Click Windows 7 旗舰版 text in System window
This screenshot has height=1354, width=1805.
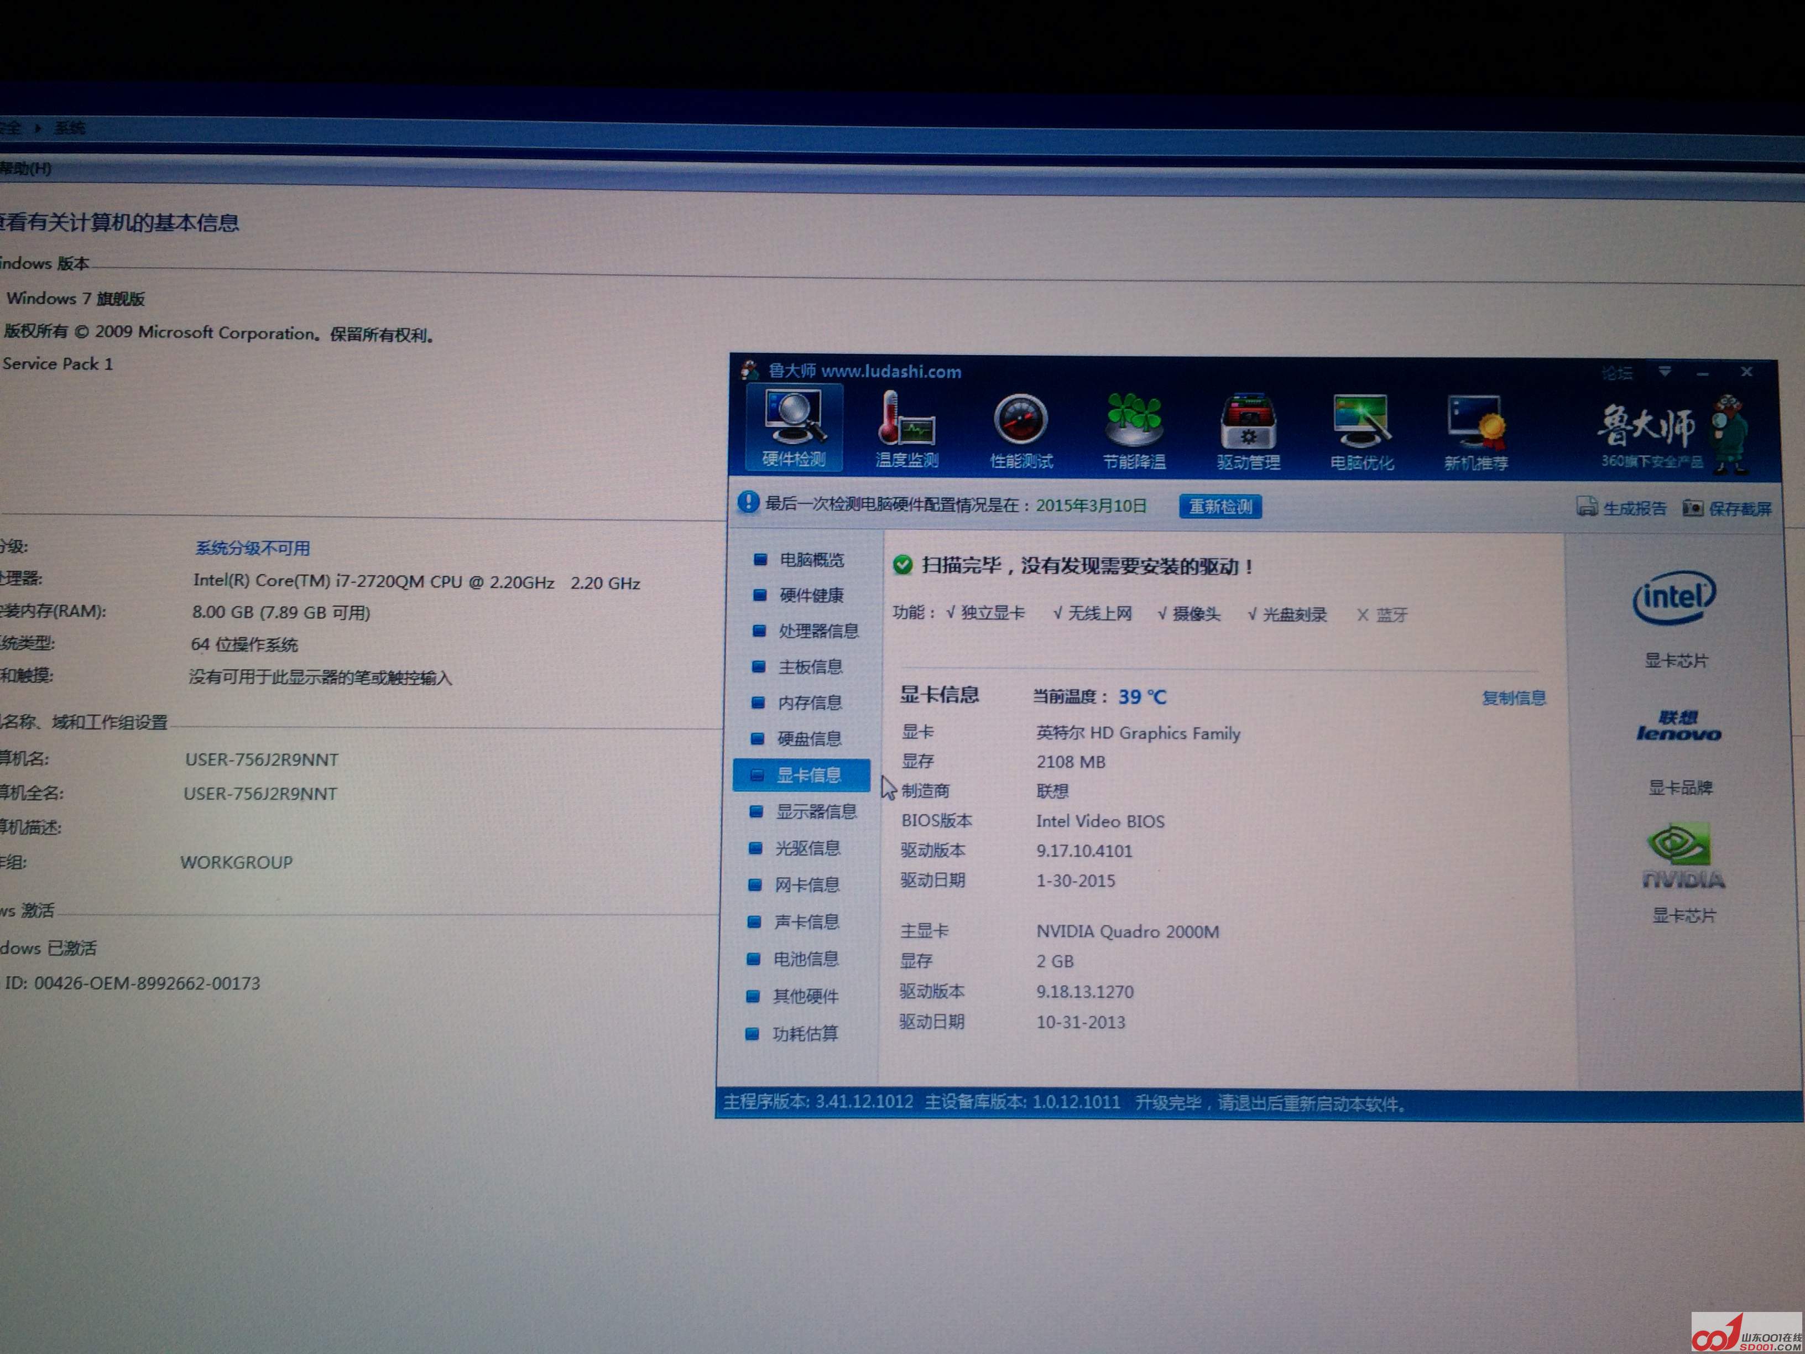point(75,298)
